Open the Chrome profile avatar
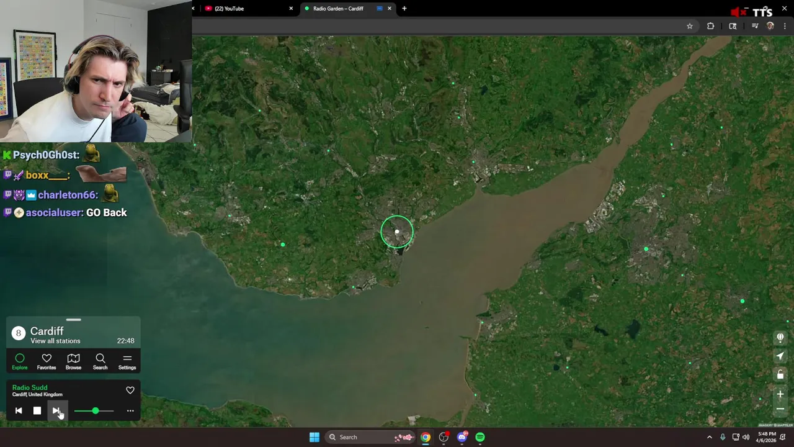Viewport: 794px width, 447px height. tap(770, 26)
